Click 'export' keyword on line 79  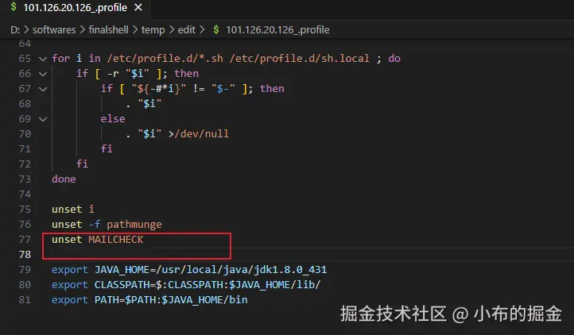[69, 270]
